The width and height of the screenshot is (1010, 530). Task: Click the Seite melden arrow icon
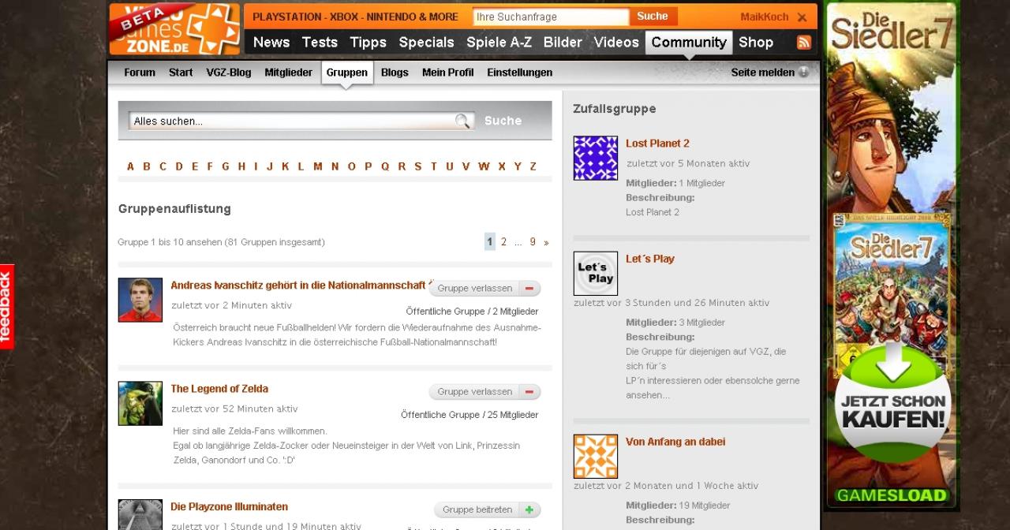803,72
